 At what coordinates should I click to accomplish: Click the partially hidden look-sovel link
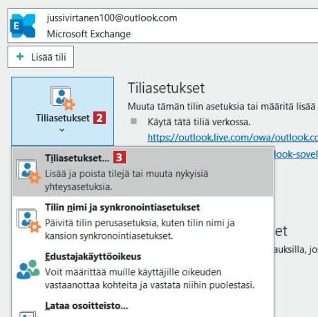[296, 154]
